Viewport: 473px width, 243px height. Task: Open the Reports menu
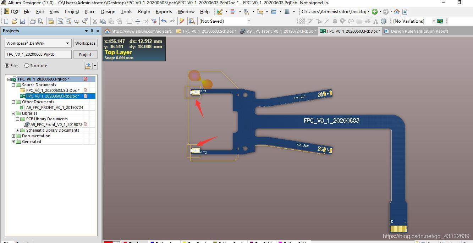tap(164, 12)
